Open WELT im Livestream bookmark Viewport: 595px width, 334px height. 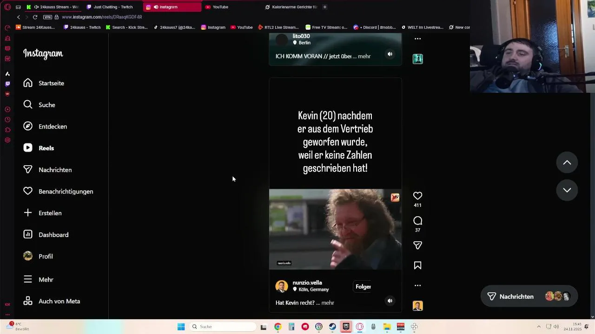422,27
